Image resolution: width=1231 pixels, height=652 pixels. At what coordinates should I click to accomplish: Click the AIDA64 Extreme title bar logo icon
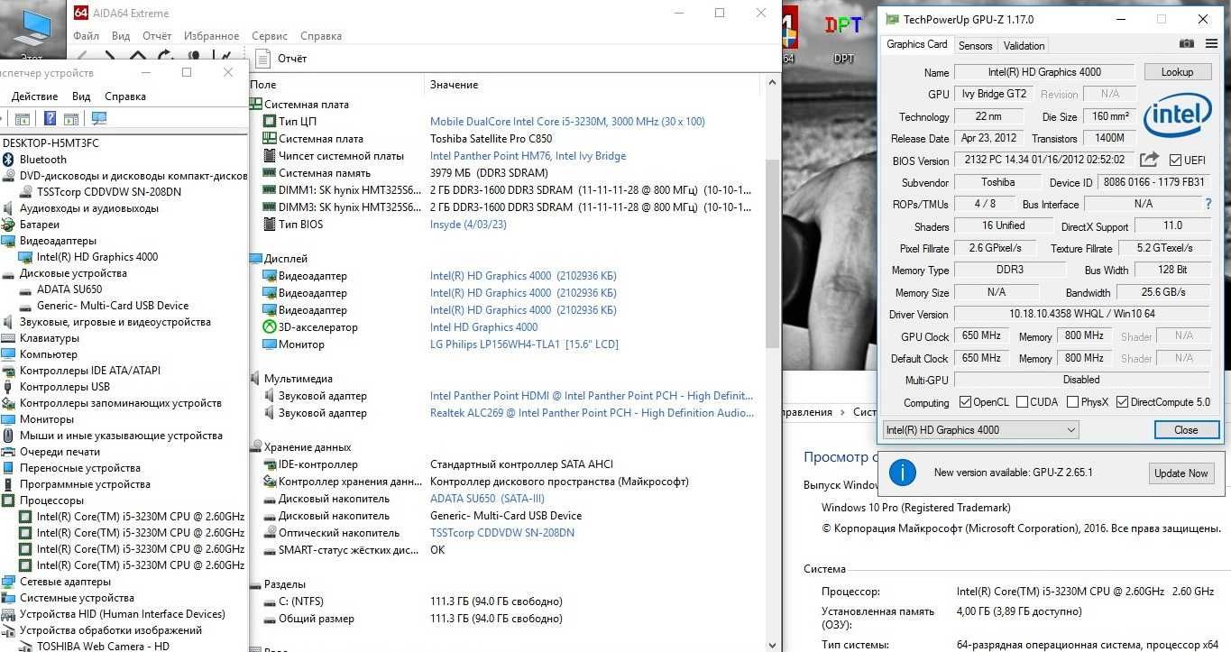(x=80, y=14)
